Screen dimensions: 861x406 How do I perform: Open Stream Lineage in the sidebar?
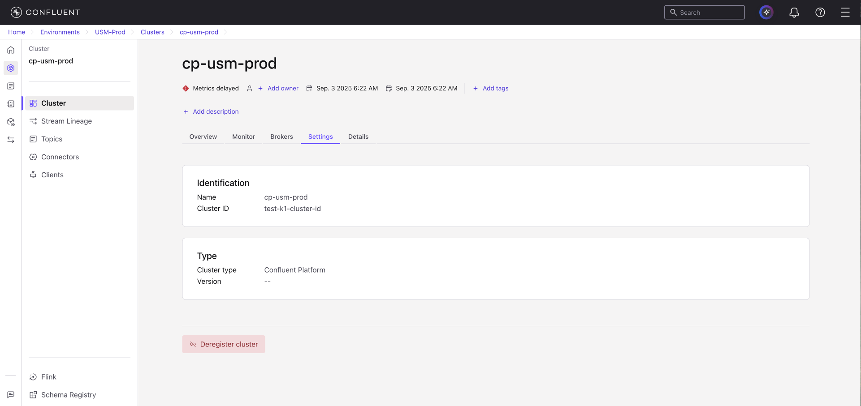click(x=79, y=121)
